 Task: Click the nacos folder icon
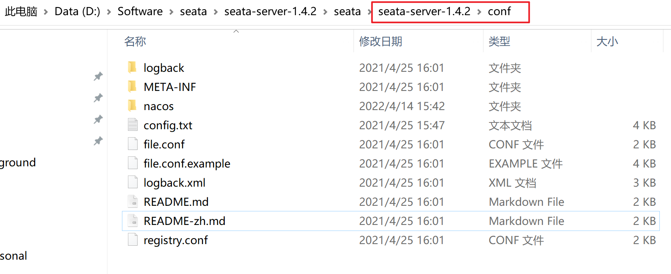[132, 106]
